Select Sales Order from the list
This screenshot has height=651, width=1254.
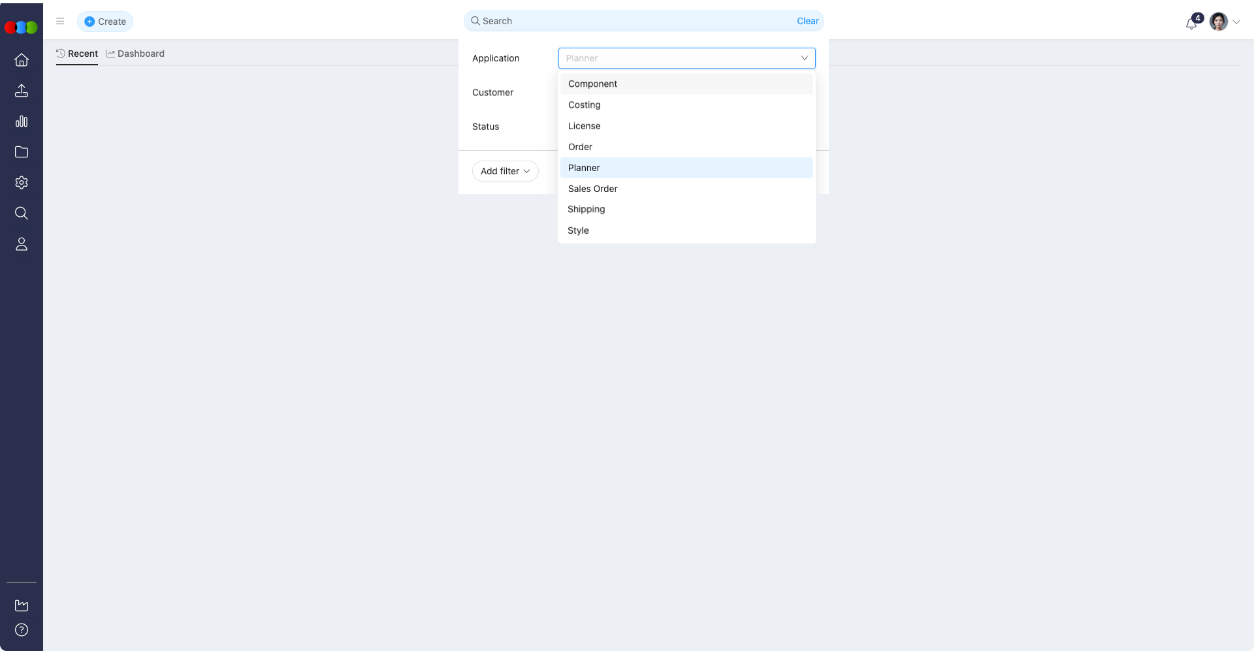(x=592, y=189)
